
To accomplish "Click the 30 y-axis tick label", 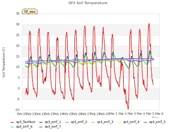I will coord(18,24).
